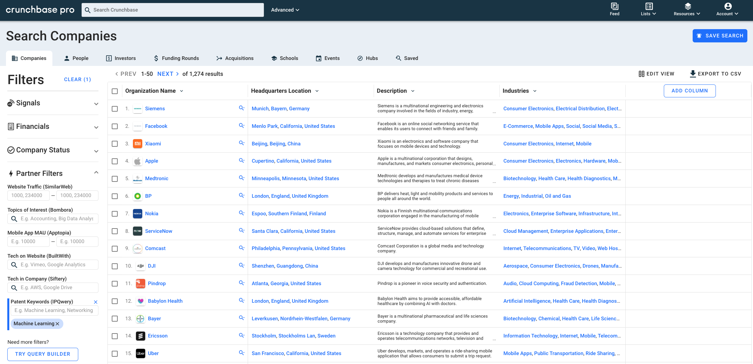Toggle checkbox for Siemens row
The height and width of the screenshot is (364, 753).
[x=115, y=108]
